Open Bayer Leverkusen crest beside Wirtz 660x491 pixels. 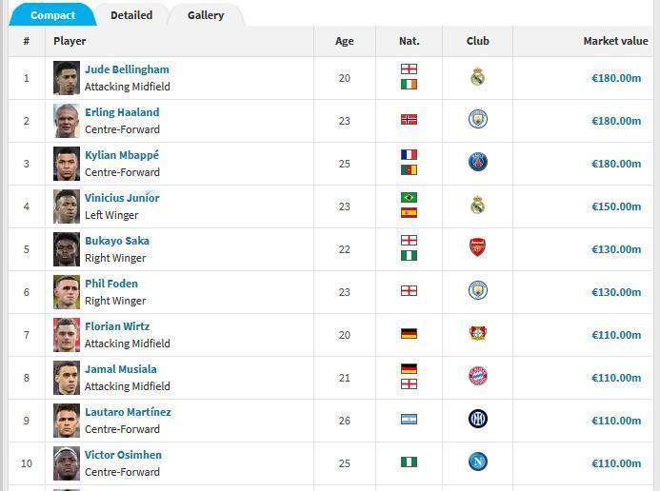[478, 333]
